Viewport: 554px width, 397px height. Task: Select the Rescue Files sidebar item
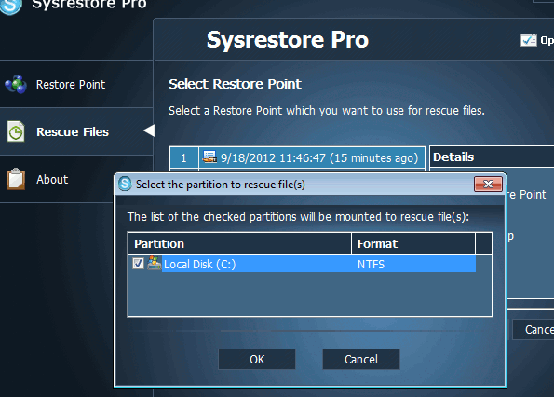click(76, 131)
